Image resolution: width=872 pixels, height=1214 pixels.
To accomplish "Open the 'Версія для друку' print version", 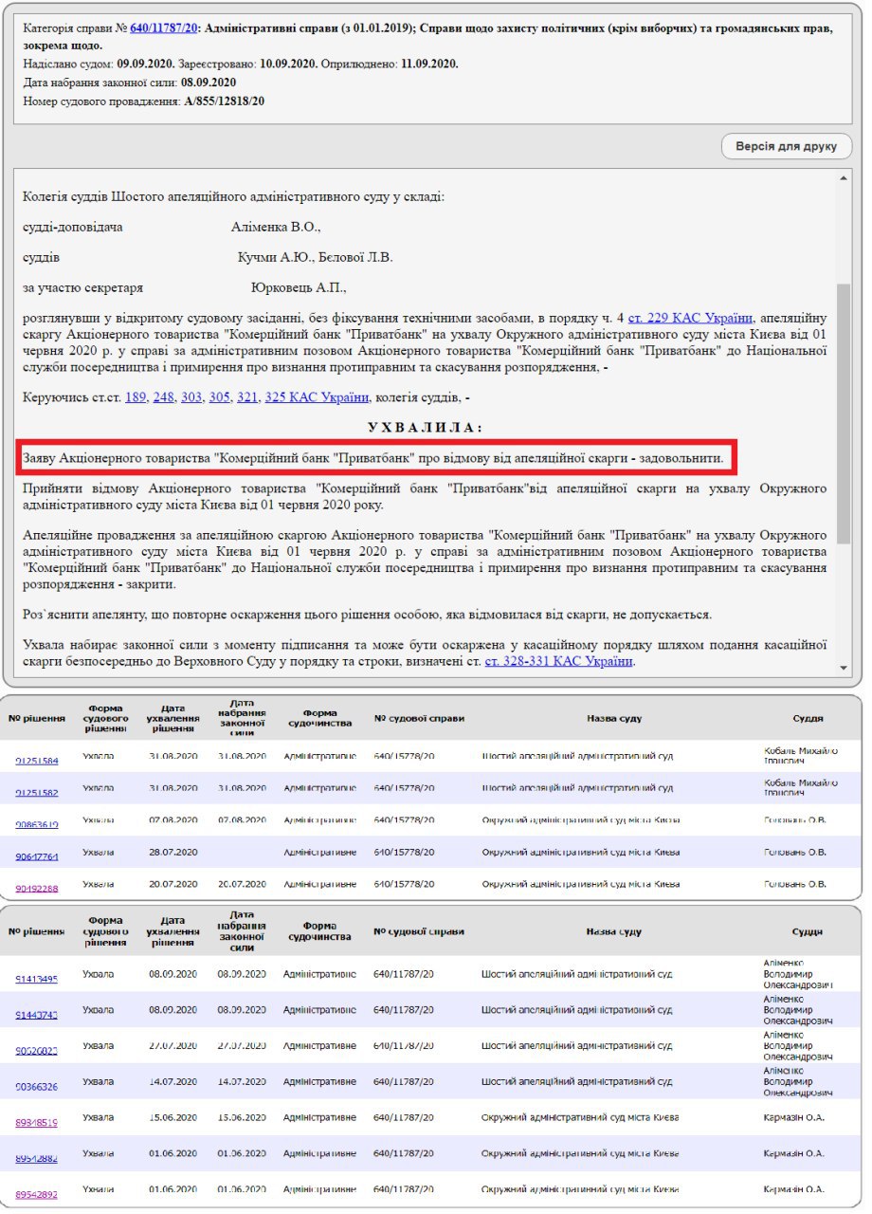I will [x=787, y=147].
